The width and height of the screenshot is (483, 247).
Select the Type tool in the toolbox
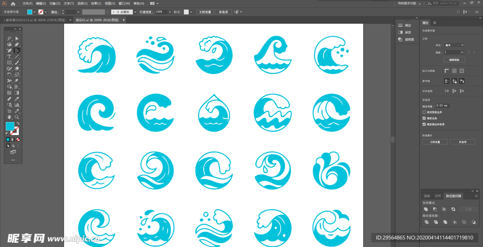(9, 56)
